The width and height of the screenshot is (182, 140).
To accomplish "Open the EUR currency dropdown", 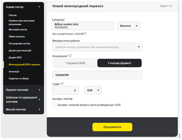I will pos(93,90).
